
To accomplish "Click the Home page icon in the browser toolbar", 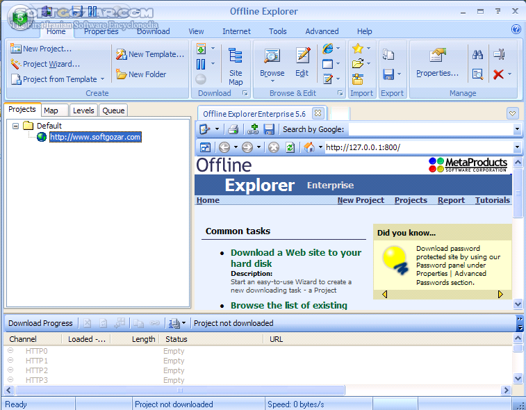I will [309, 147].
